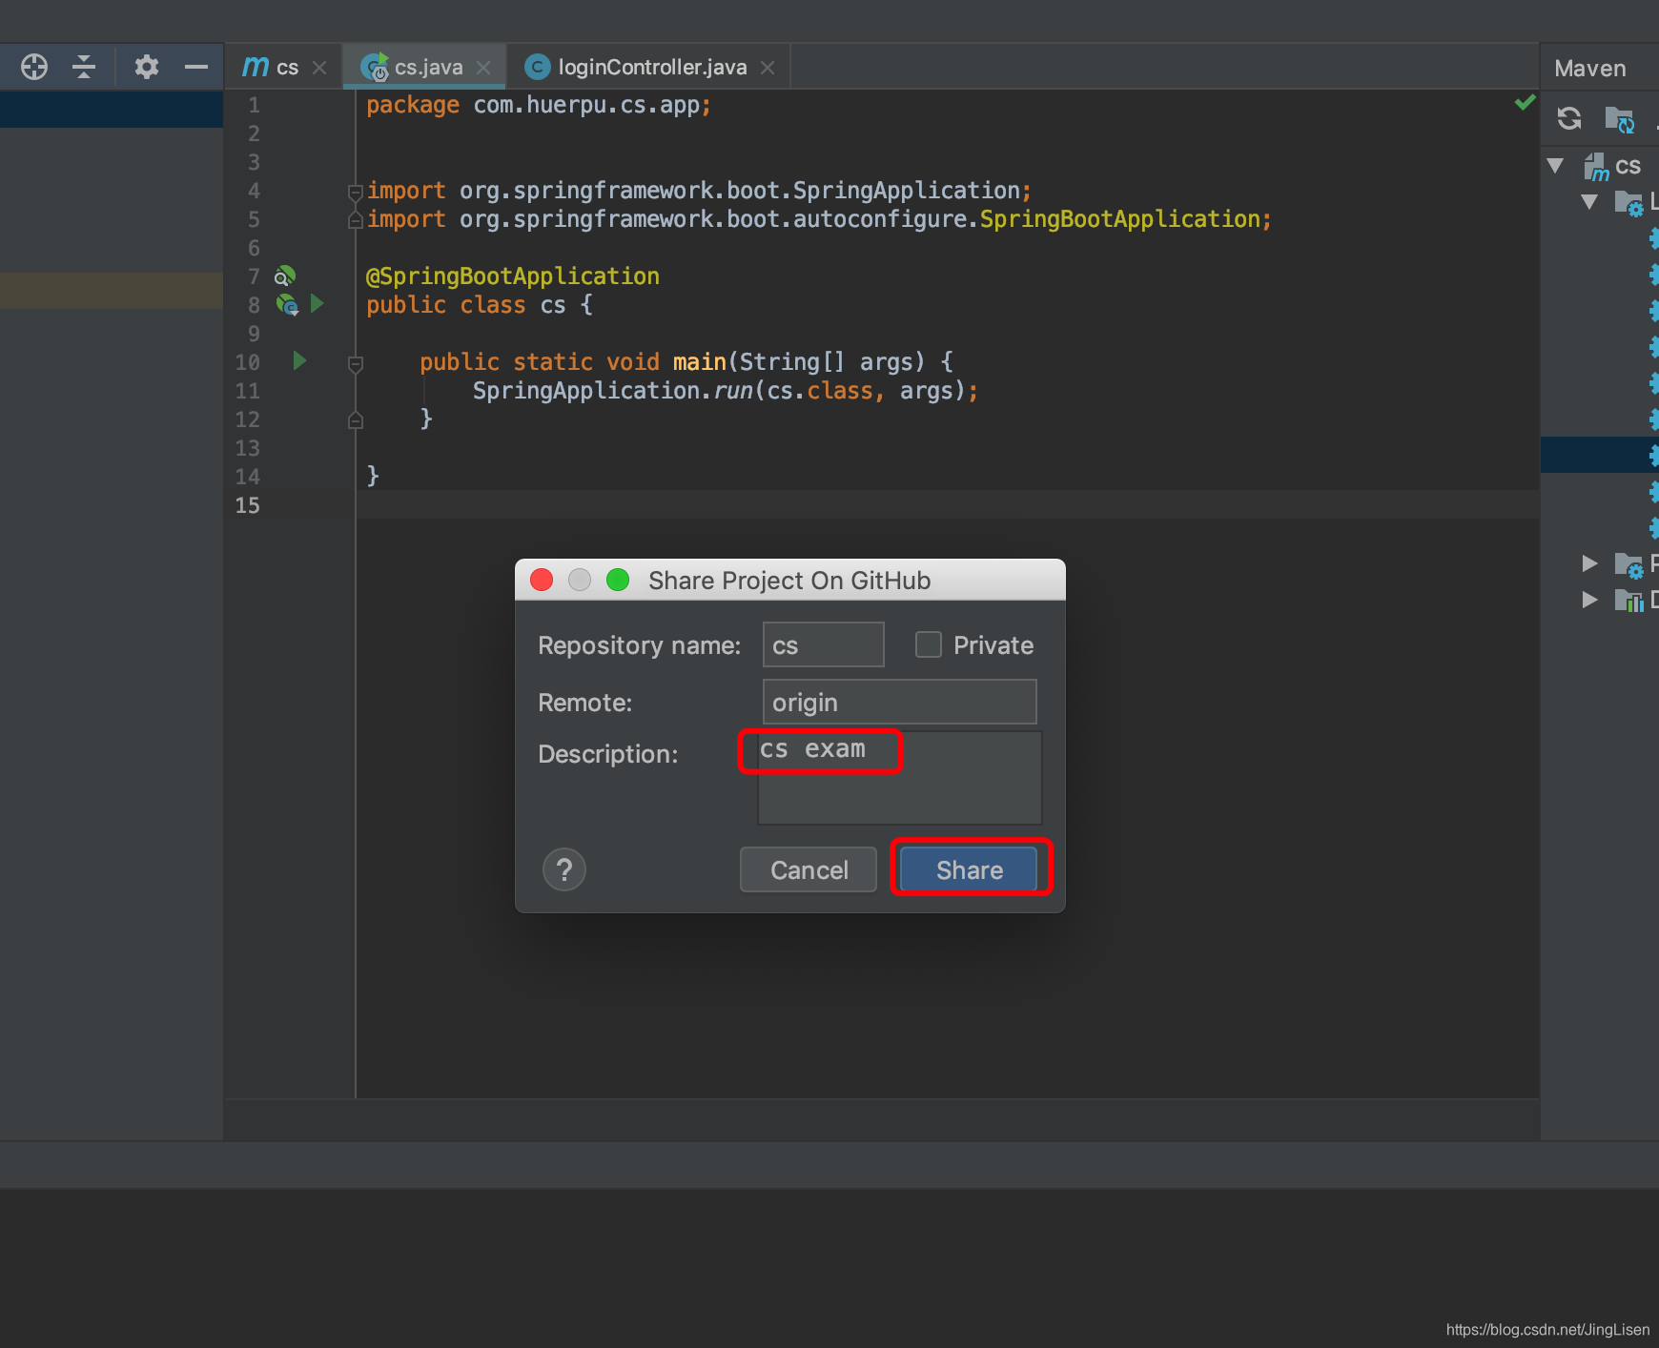
Task: Fold the main method at line 10
Action: (356, 363)
